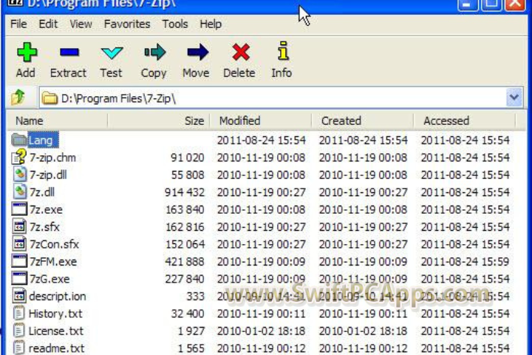Image resolution: width=532 pixels, height=355 pixels.
Task: Click the size value 55 808
Action: (188, 175)
